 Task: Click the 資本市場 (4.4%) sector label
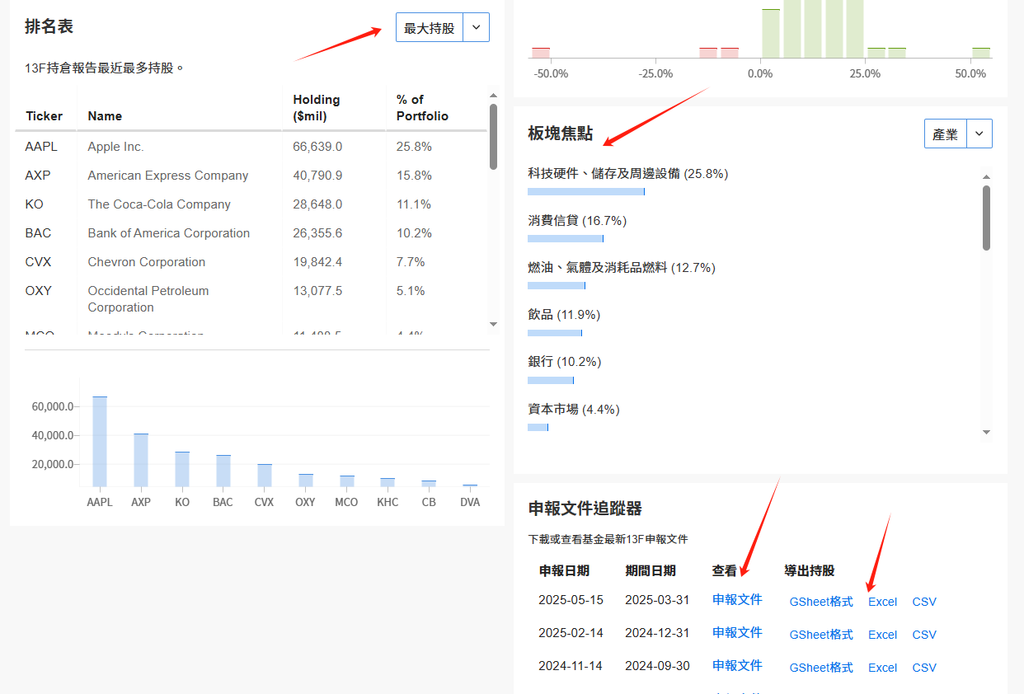(x=574, y=409)
